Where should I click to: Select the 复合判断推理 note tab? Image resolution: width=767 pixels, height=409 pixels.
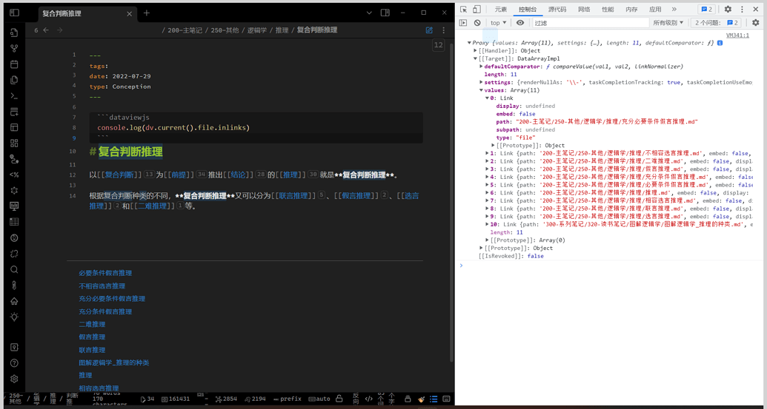point(87,13)
